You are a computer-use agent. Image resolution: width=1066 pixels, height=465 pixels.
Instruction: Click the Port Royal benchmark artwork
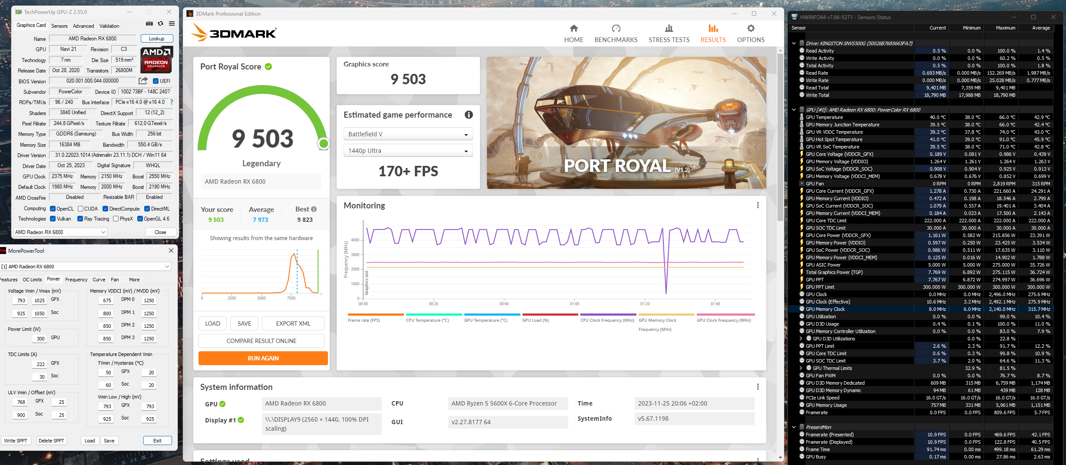626,123
